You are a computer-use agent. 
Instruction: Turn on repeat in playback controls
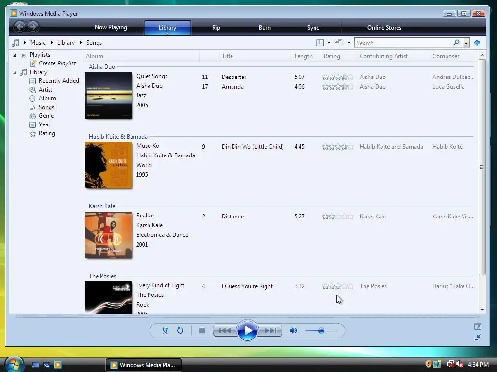[x=180, y=330]
